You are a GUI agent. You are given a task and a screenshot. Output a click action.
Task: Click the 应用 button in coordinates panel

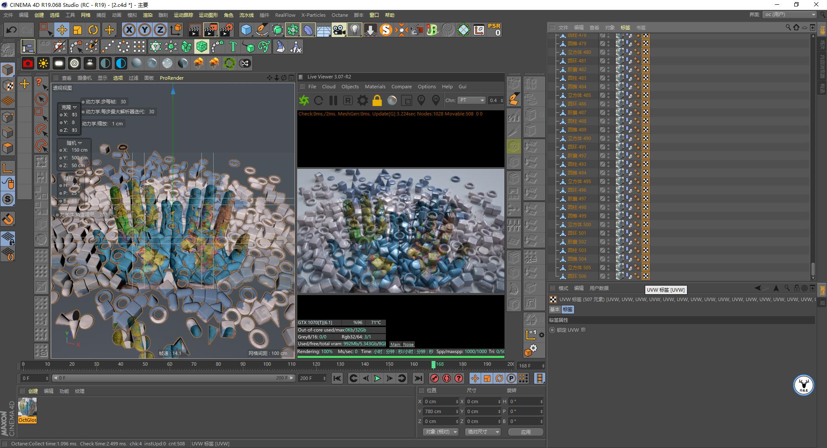coord(525,432)
